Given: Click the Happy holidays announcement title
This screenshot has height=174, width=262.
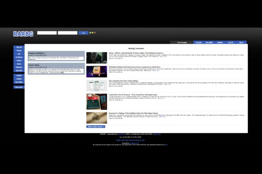Looking at the screenshot, I should coord(37,53).
